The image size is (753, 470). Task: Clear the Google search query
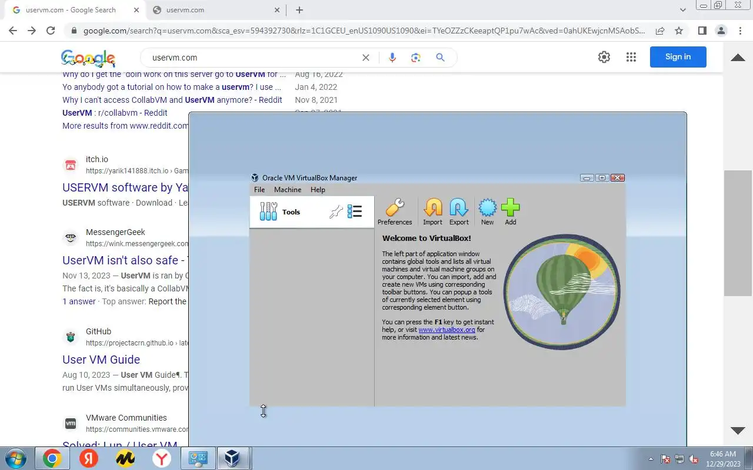[x=366, y=58]
